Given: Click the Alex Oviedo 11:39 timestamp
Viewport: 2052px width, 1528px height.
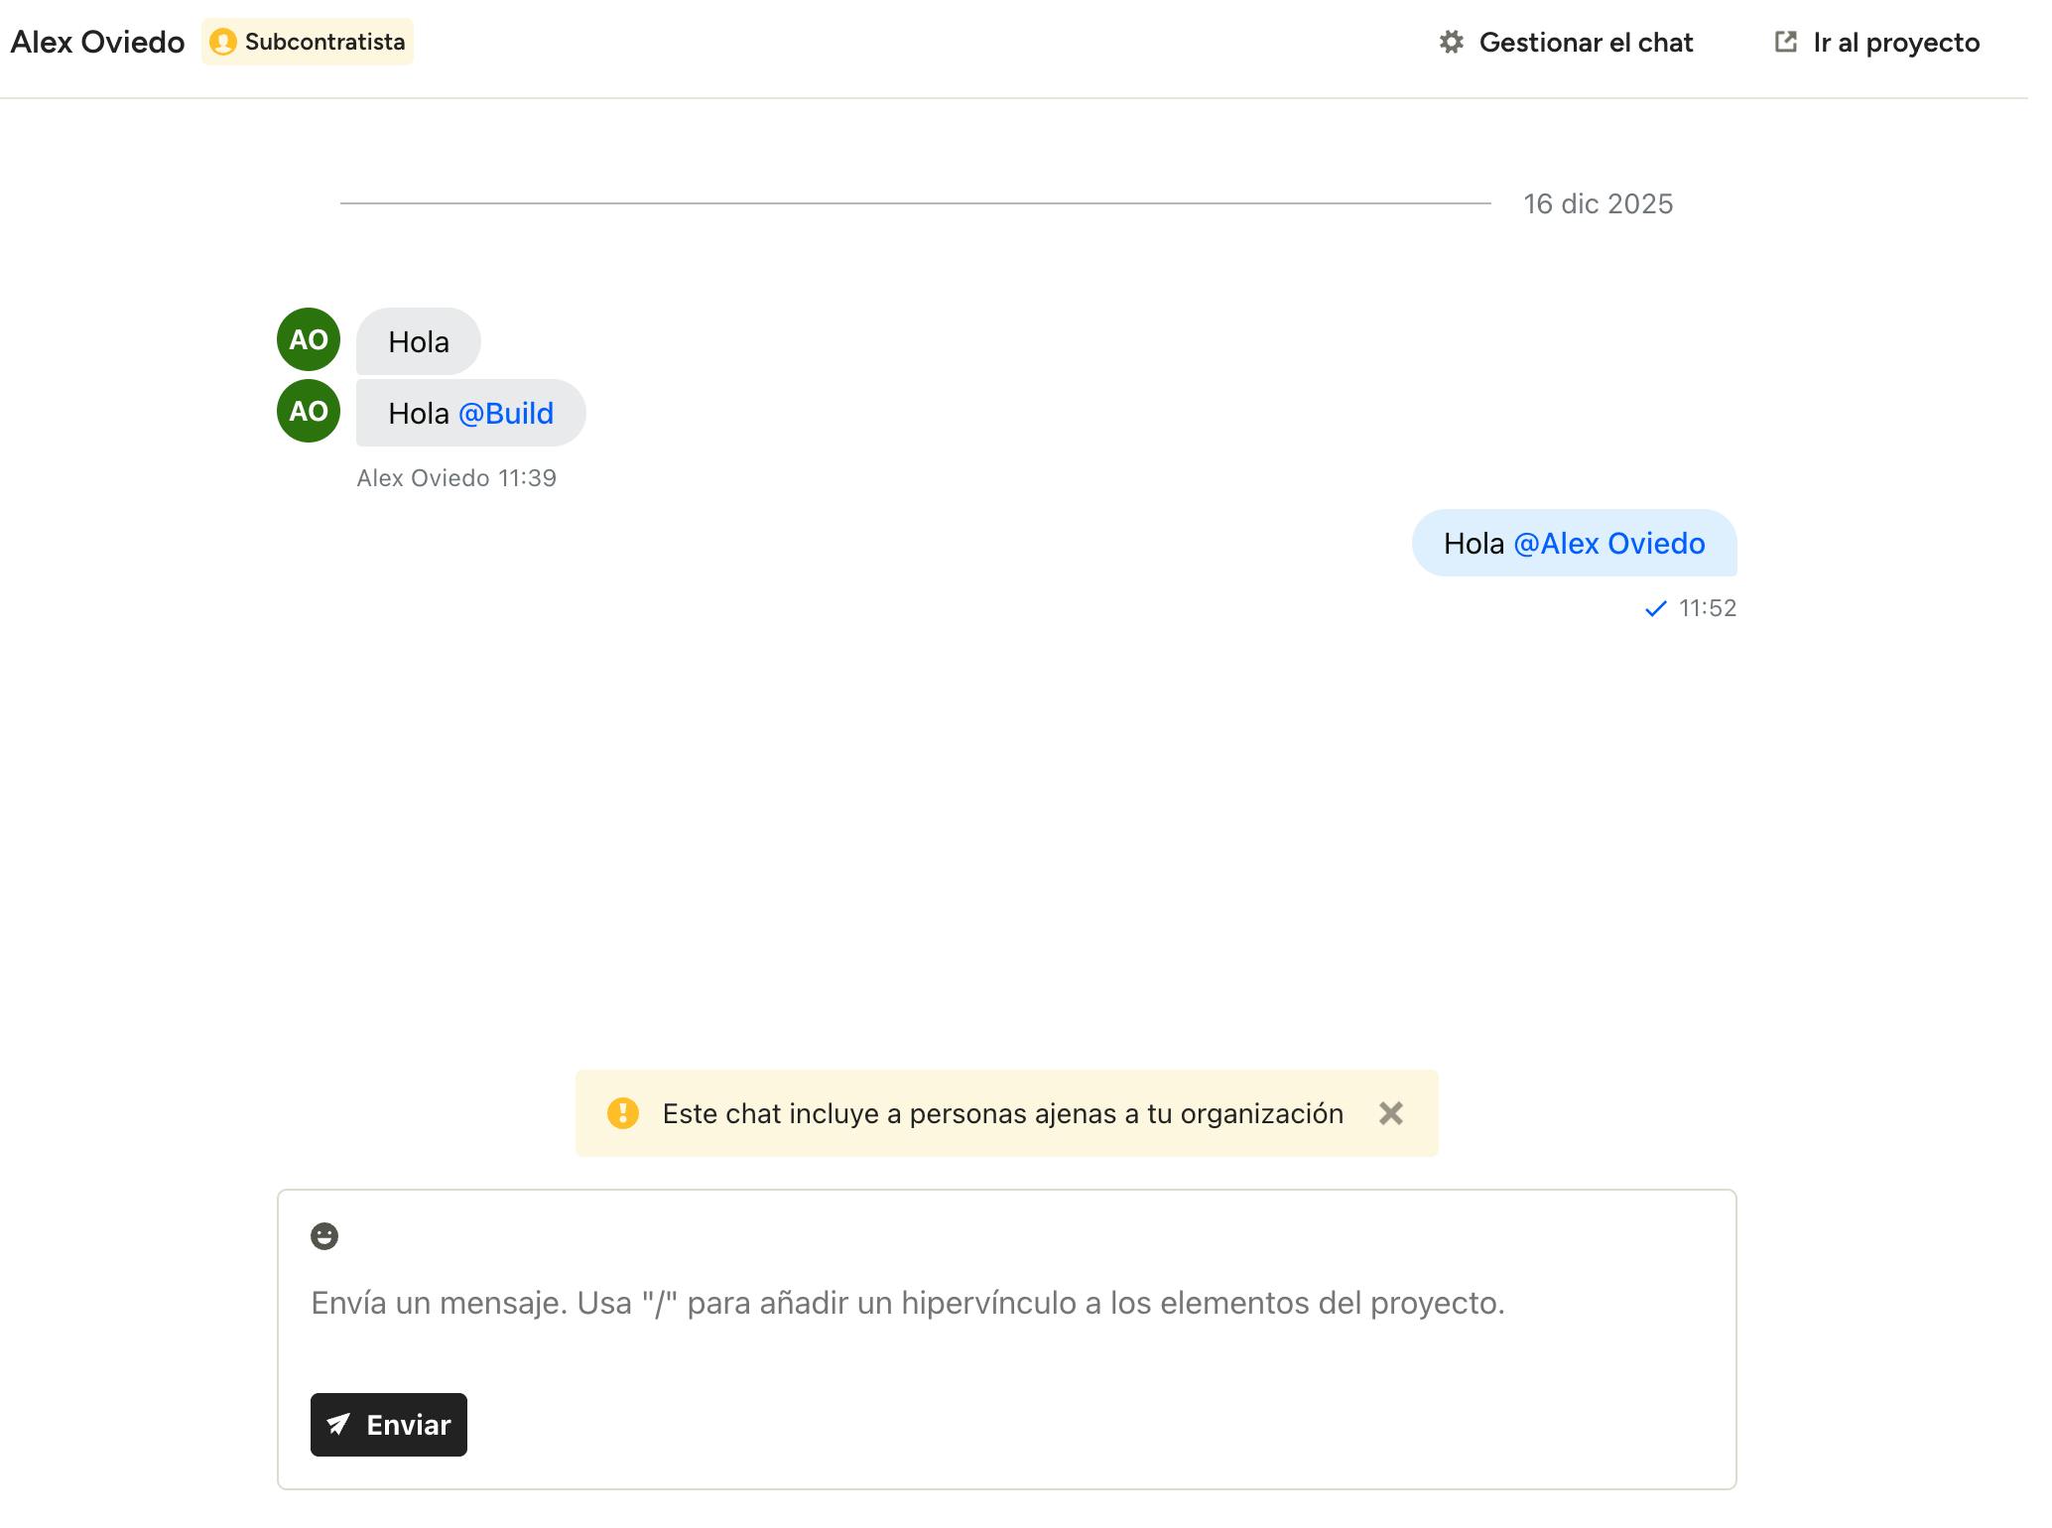Looking at the screenshot, I should pyautogui.click(x=456, y=478).
